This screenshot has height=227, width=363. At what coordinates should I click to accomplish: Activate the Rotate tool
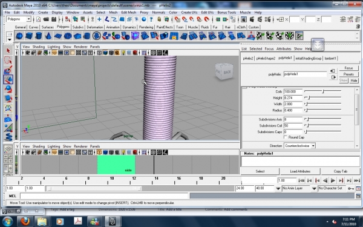[x=8, y=89]
